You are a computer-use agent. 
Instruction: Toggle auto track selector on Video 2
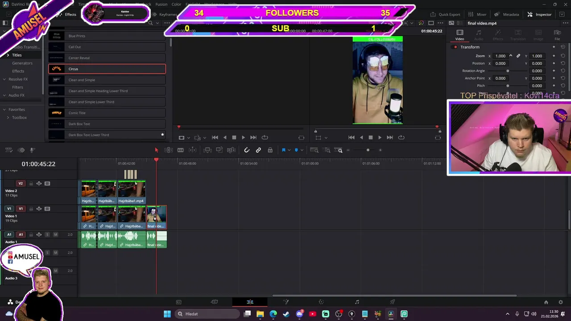pyautogui.click(x=39, y=183)
